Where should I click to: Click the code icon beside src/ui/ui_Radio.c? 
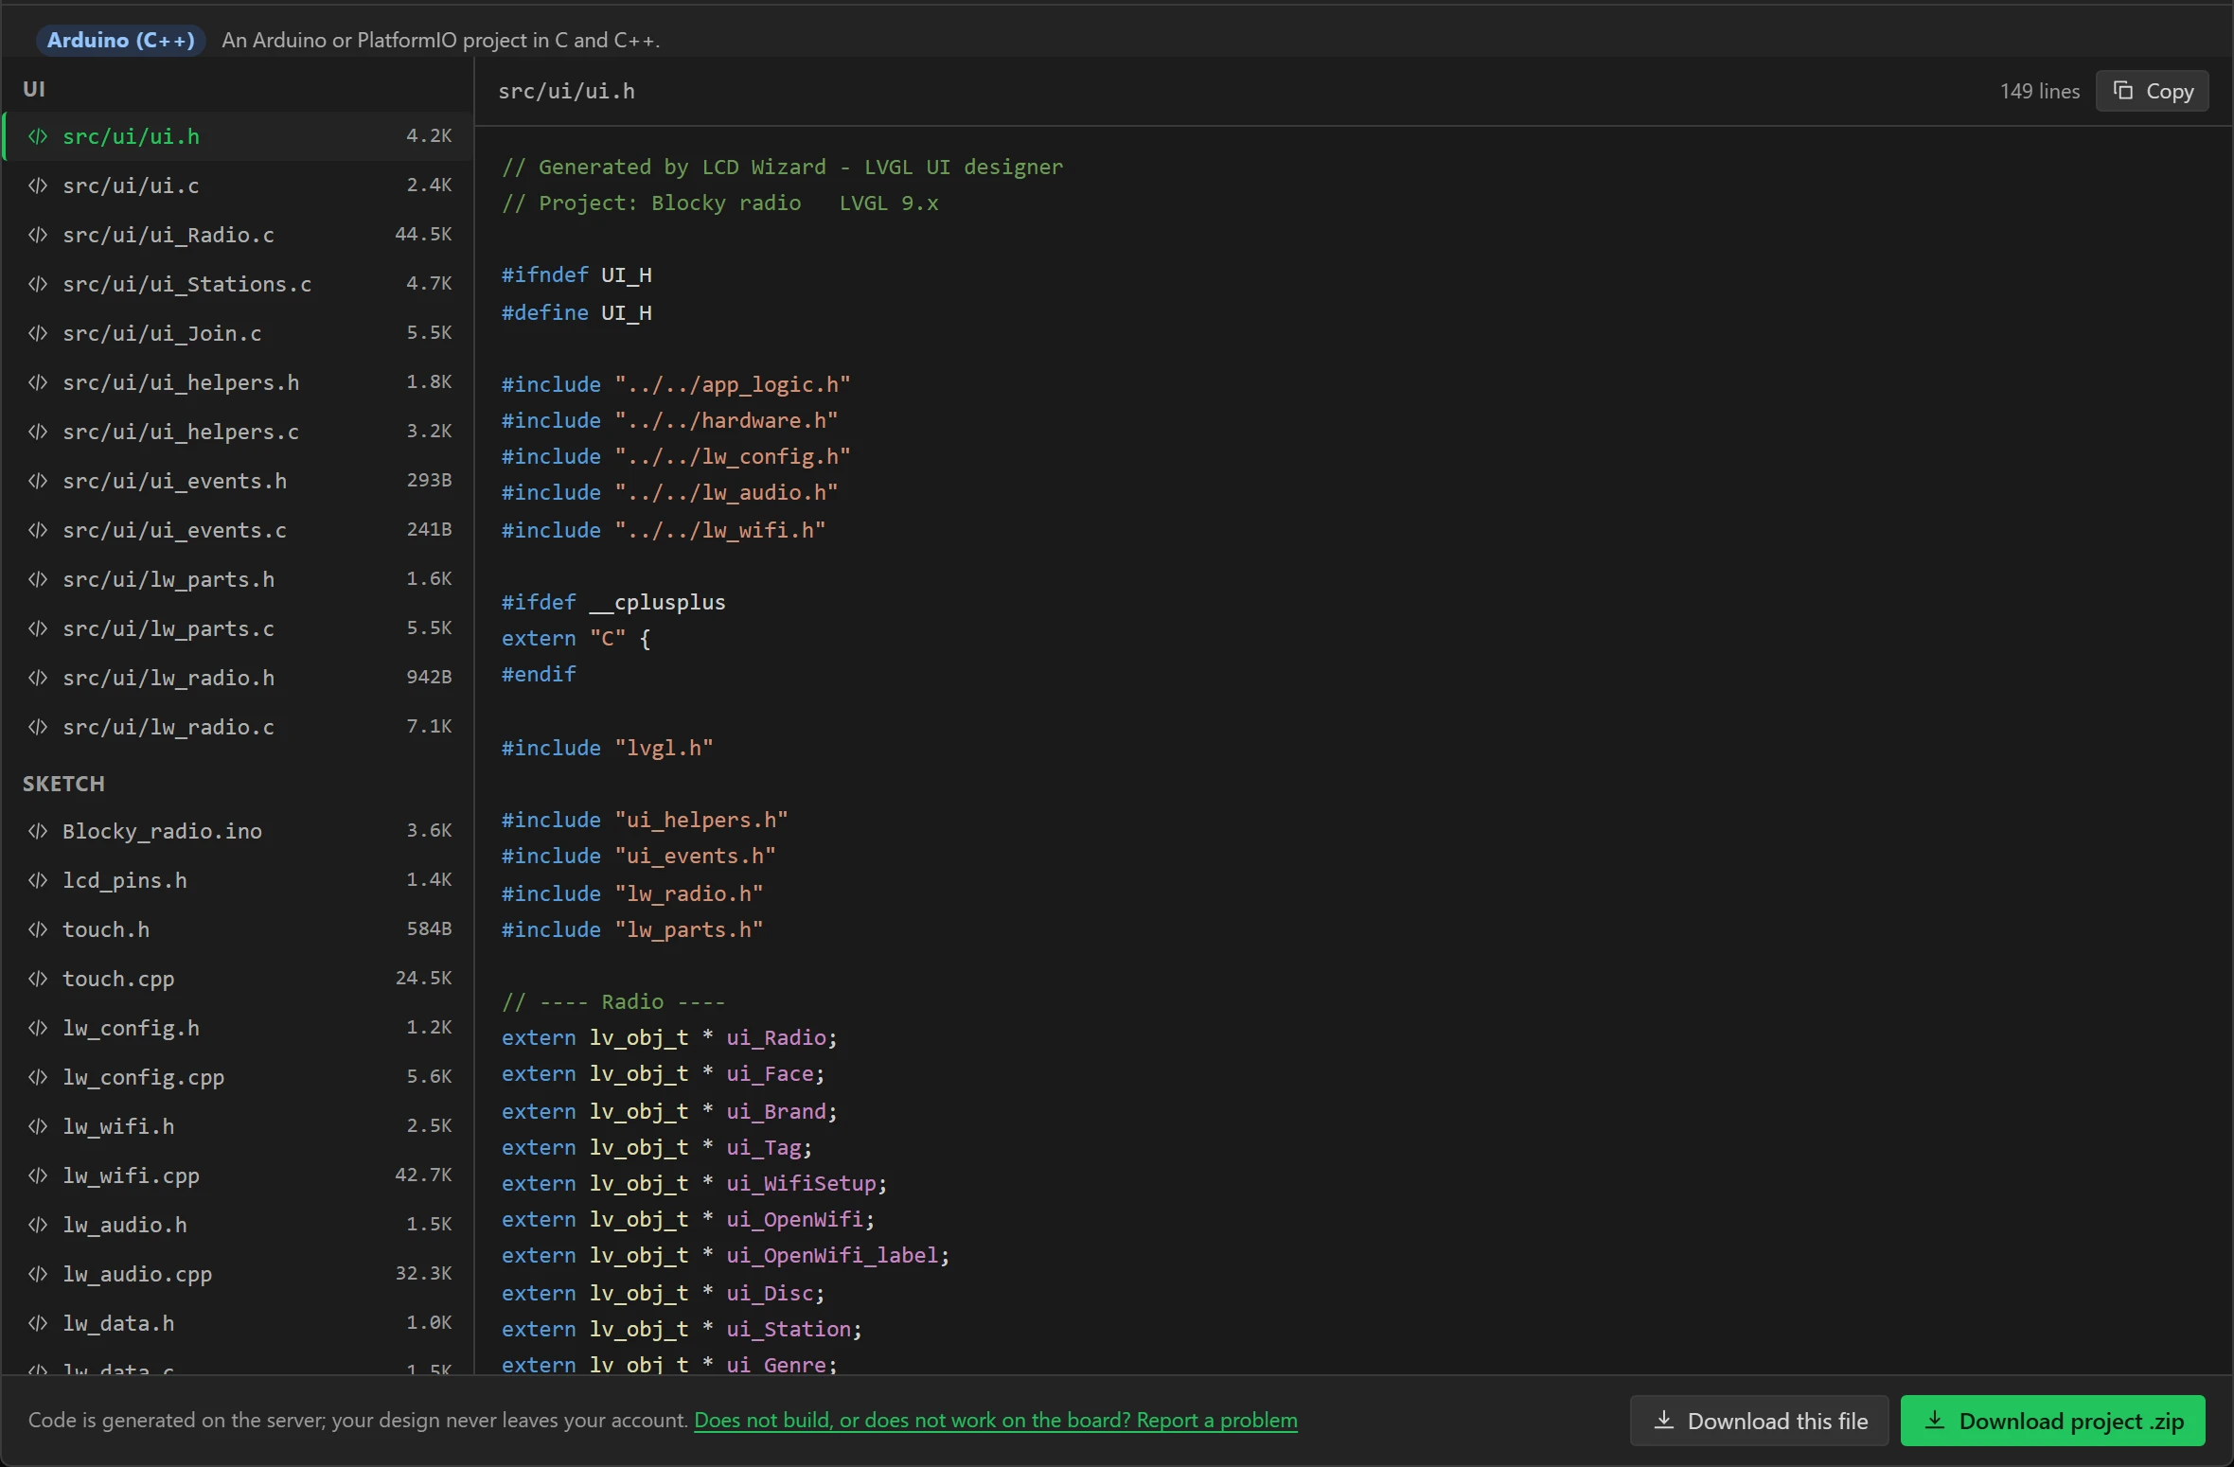tap(38, 235)
